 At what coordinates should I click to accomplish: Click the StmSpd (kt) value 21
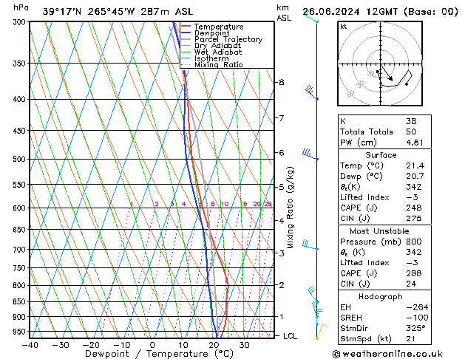410,338
